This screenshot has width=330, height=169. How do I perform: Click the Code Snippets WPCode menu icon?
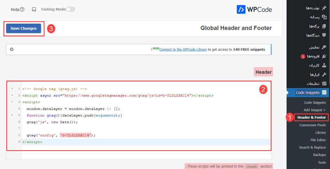[324, 93]
